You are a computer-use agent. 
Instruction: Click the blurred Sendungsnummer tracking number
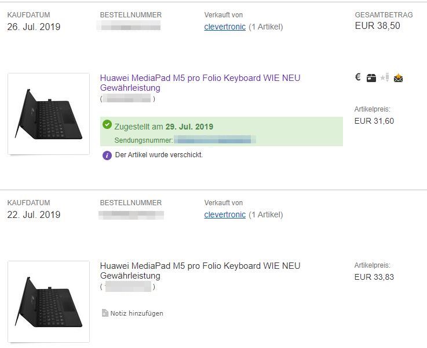(x=214, y=140)
